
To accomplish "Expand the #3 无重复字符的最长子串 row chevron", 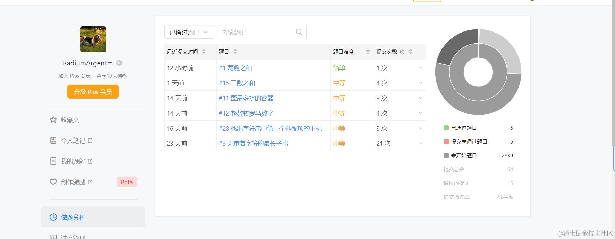I will [420, 143].
